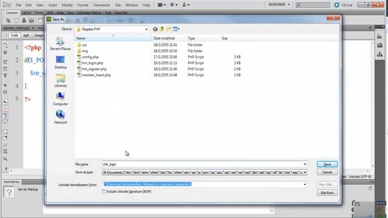The height and width of the screenshot is (218, 388).
Task: Open the Help menu
Action: coord(146,5)
